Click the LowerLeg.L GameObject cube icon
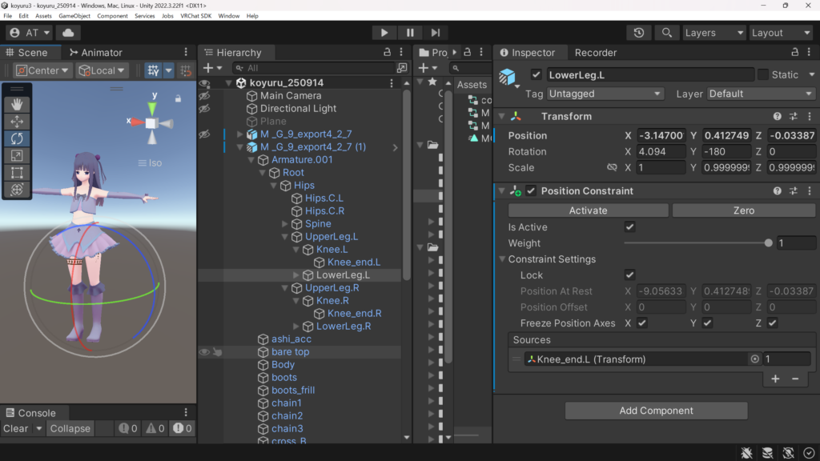The image size is (820, 461). (x=507, y=77)
